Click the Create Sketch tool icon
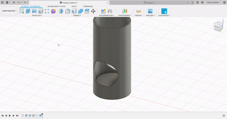This screenshot has height=119, width=227. click(x=22, y=11)
